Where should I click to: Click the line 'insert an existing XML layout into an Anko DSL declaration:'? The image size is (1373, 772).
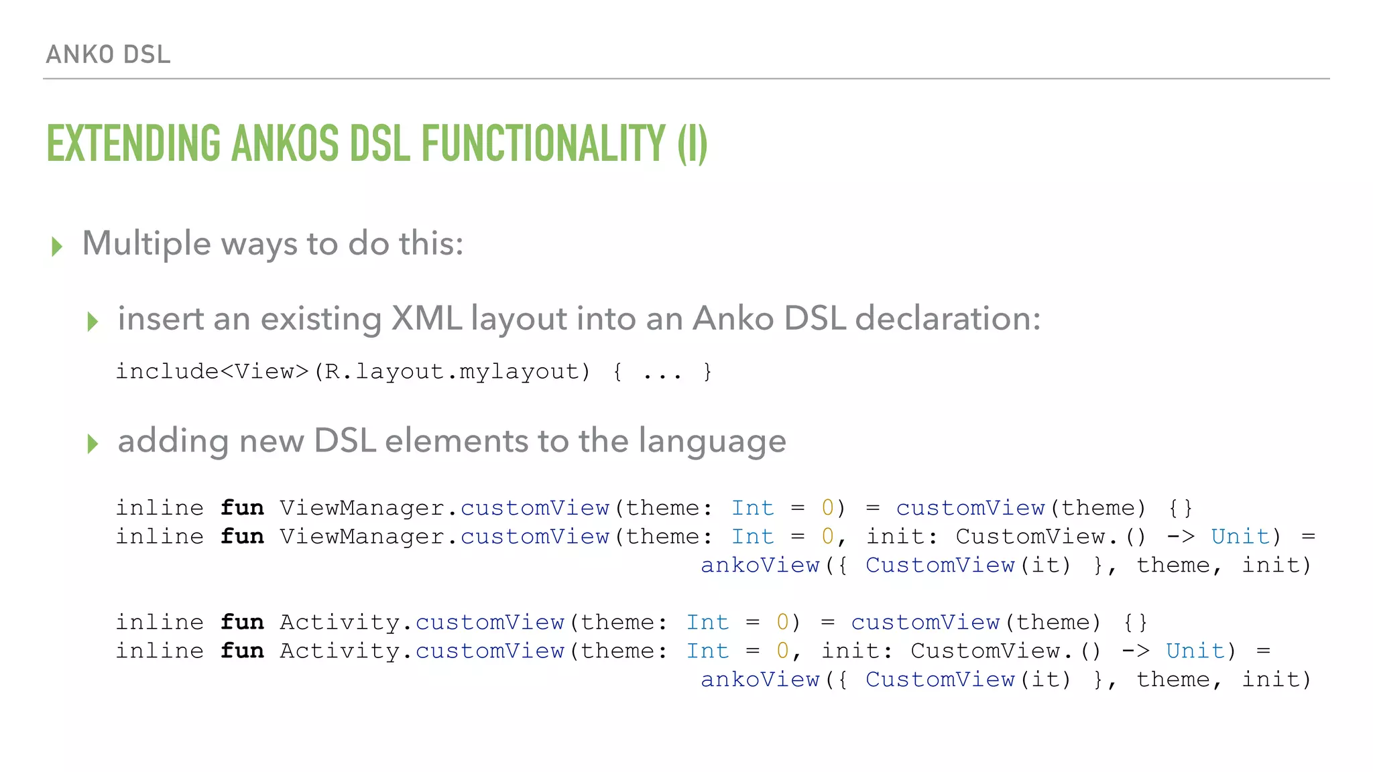pos(579,319)
